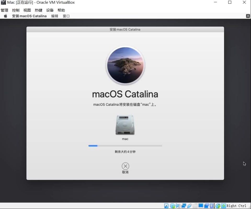Viewport: 251px width, 209px height.
Task: Open the 视图 (View) menu
Action: [27, 10]
